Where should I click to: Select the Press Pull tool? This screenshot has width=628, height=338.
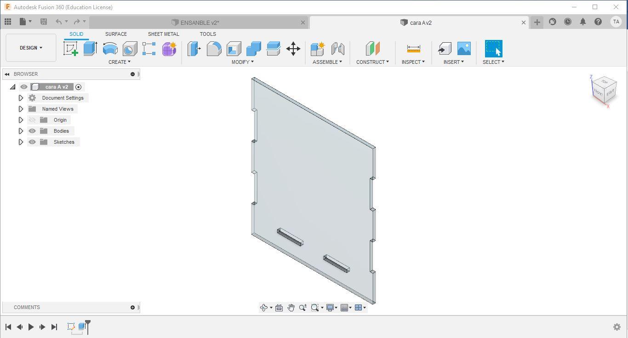(194, 49)
